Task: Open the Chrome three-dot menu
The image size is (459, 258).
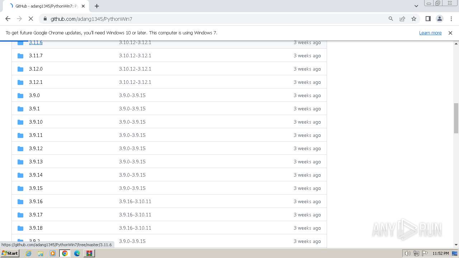Action: click(451, 19)
